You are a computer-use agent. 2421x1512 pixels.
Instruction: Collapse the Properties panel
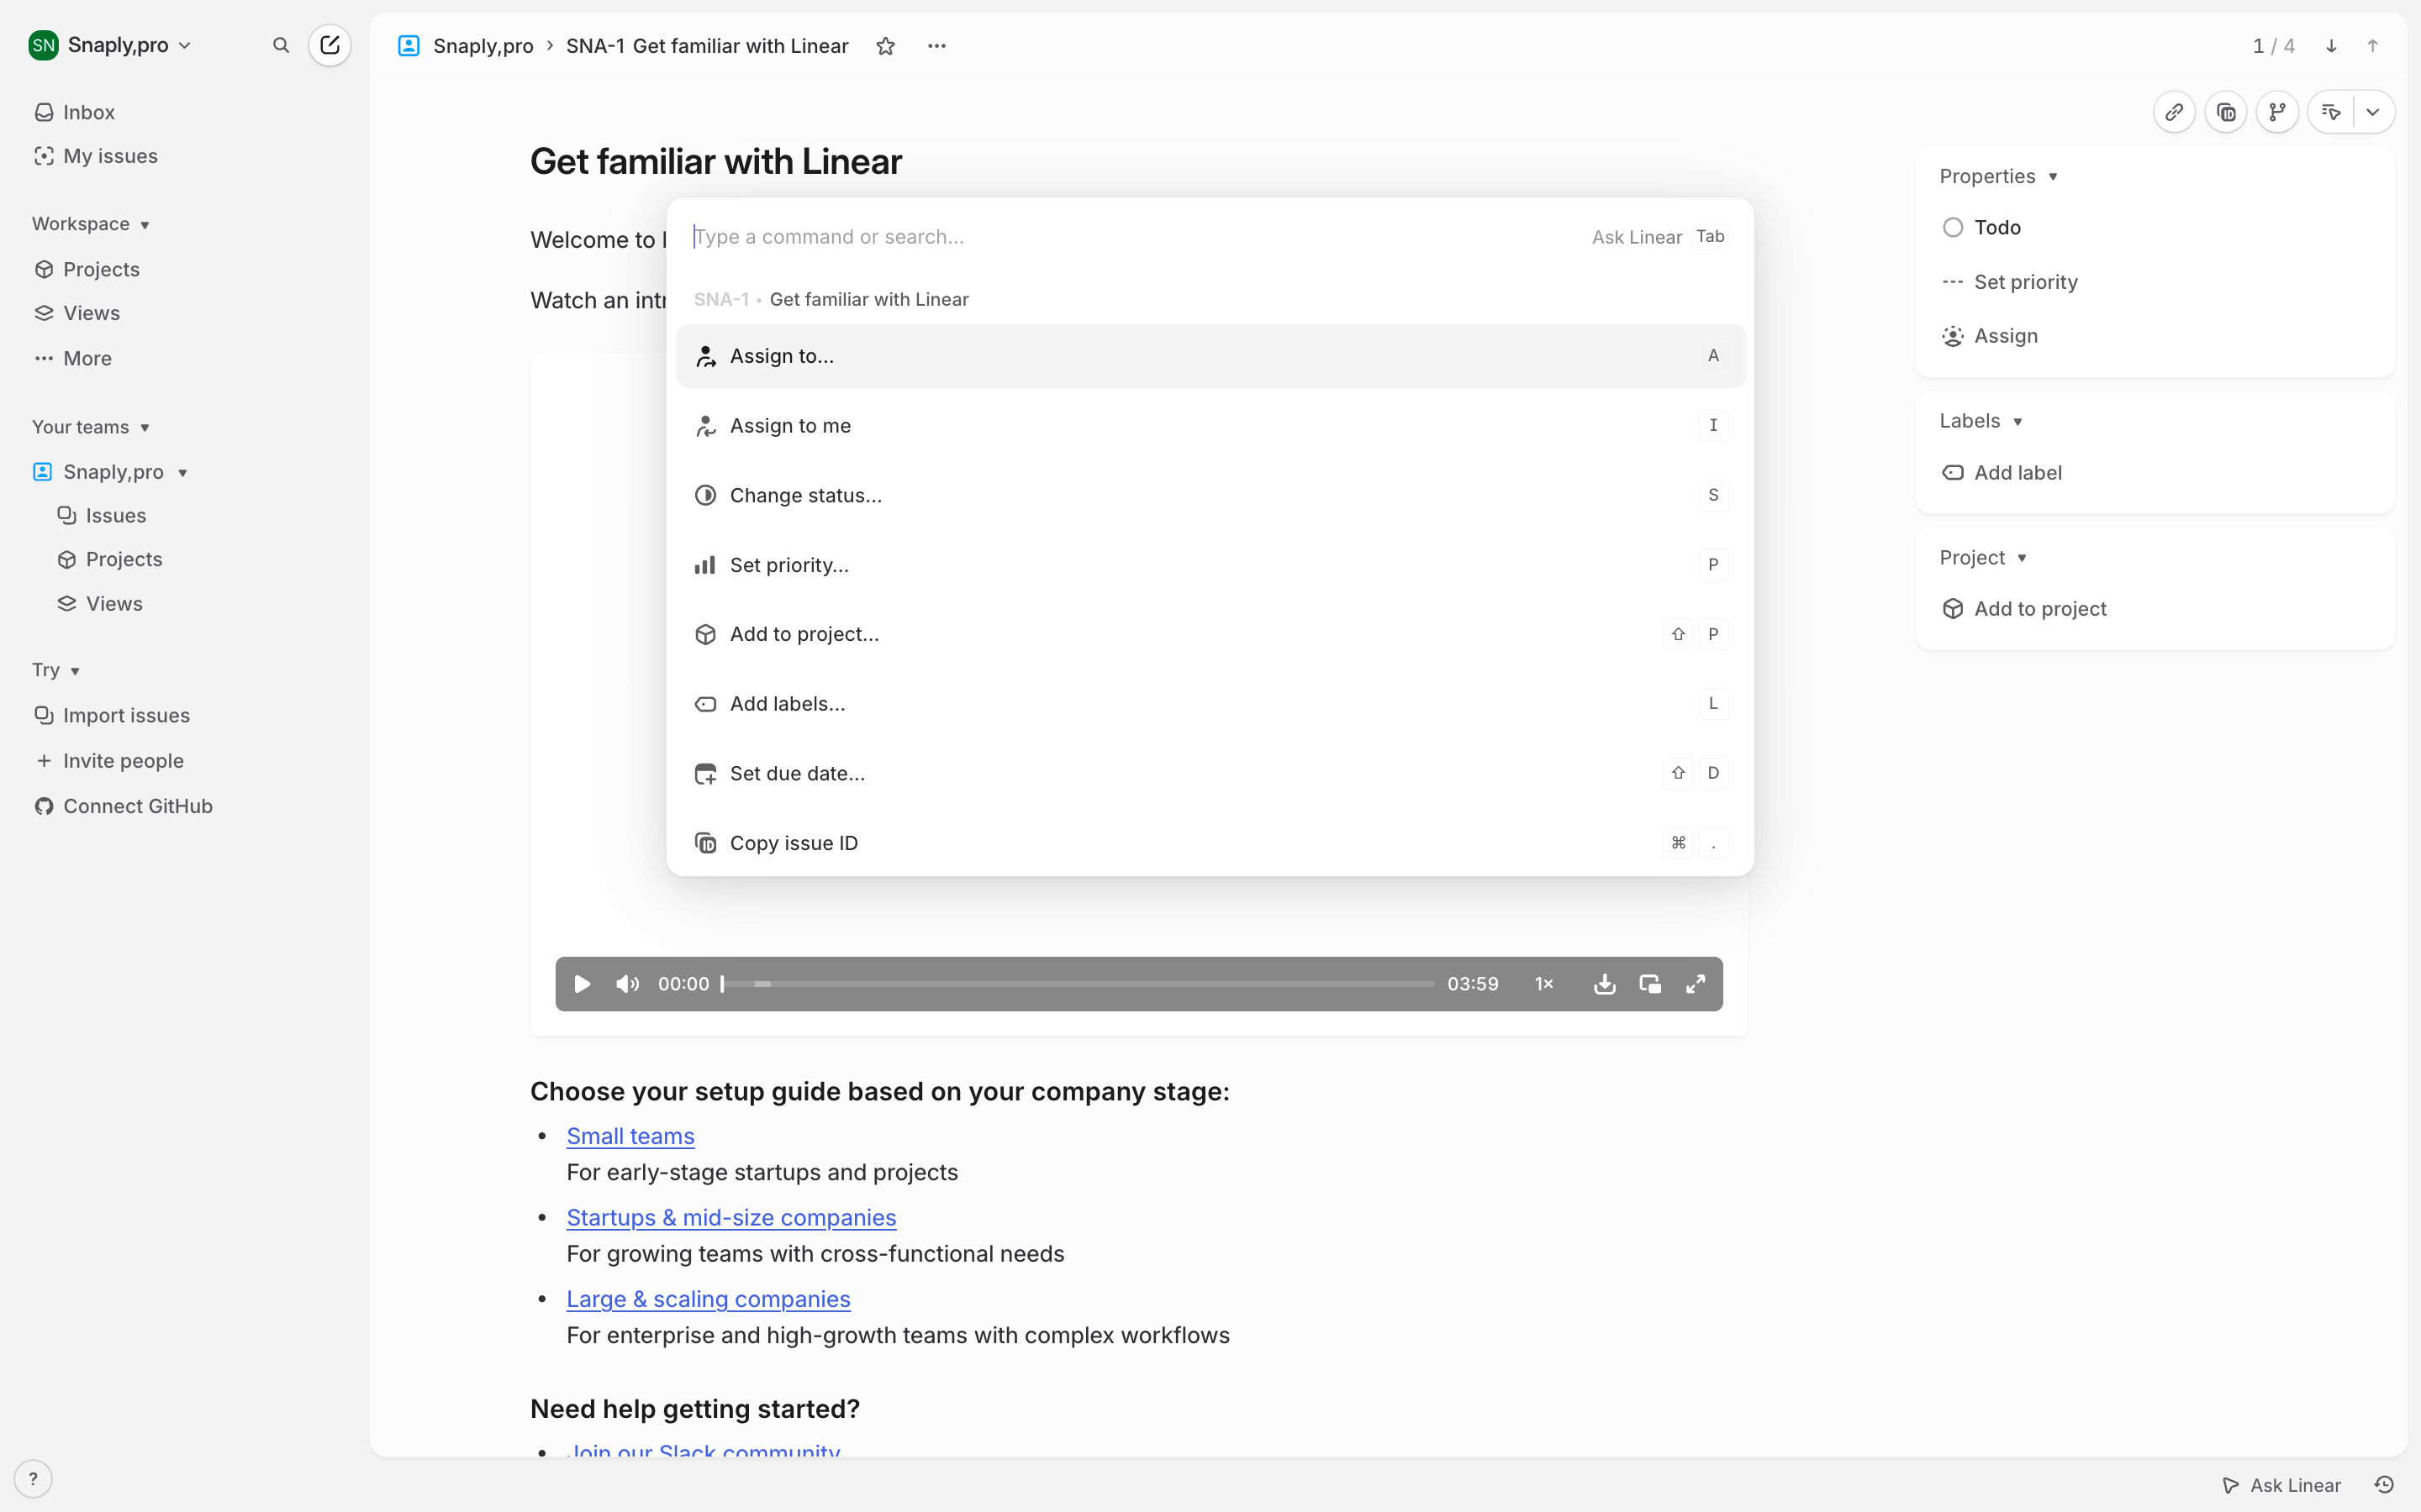click(1998, 176)
